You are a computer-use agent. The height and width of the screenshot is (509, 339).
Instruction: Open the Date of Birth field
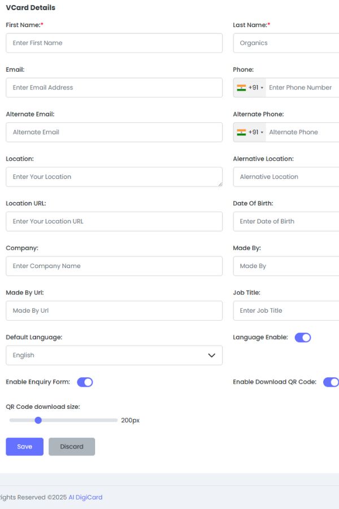[x=286, y=221]
